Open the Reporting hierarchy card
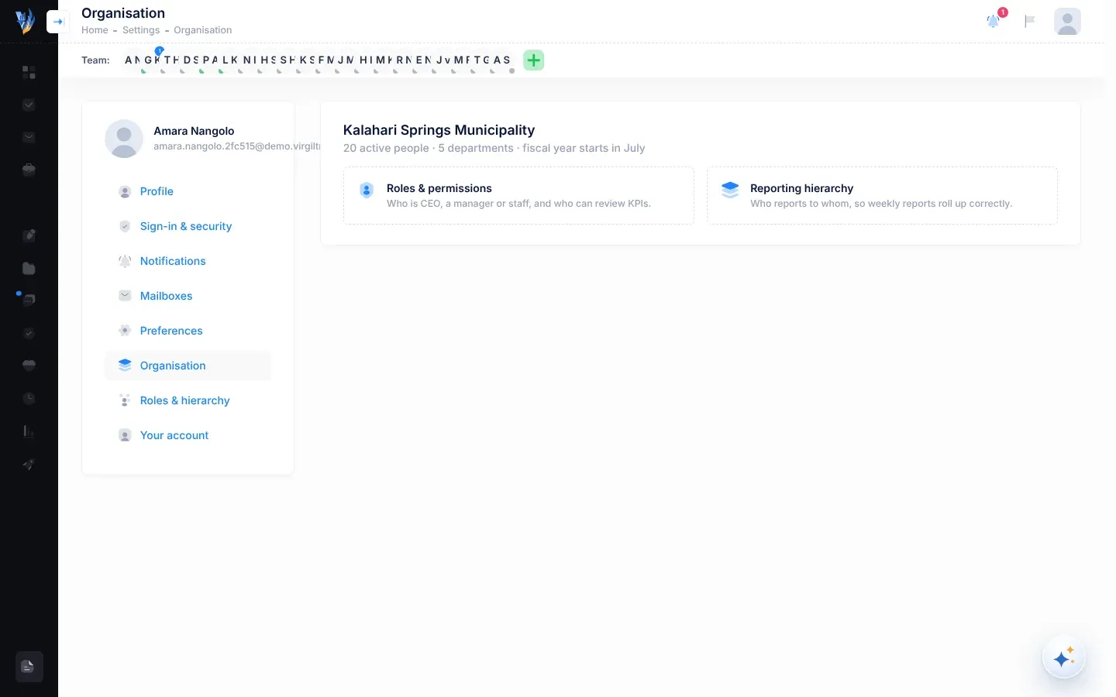 pyautogui.click(x=882, y=196)
